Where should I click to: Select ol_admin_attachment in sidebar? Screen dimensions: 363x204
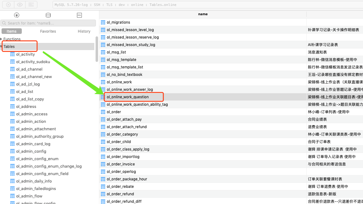pyautogui.click(x=36, y=129)
